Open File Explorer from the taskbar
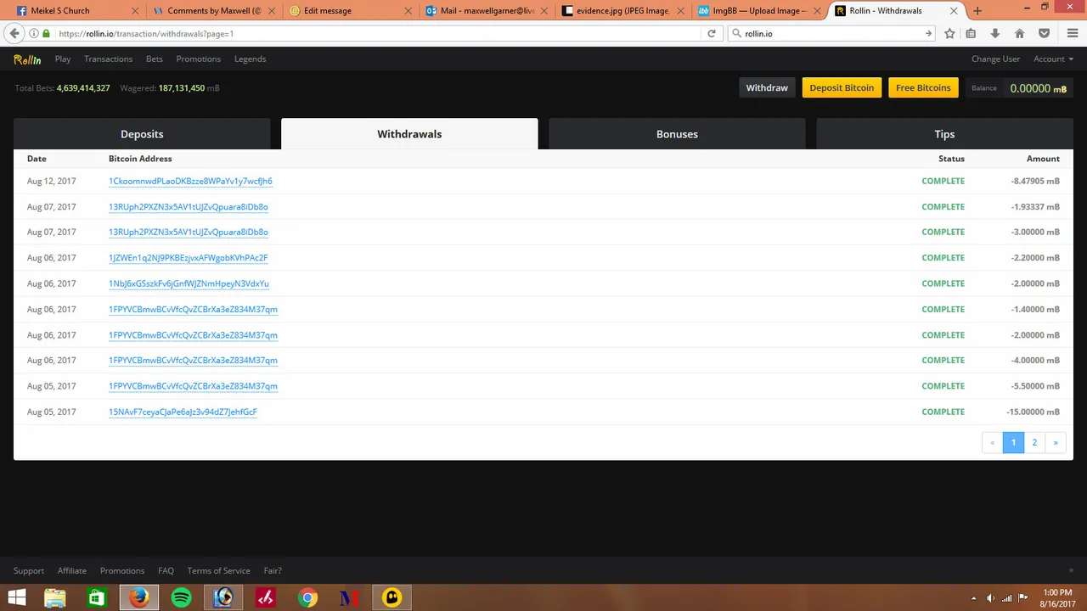Viewport: 1087px width, 611px height. (x=55, y=597)
